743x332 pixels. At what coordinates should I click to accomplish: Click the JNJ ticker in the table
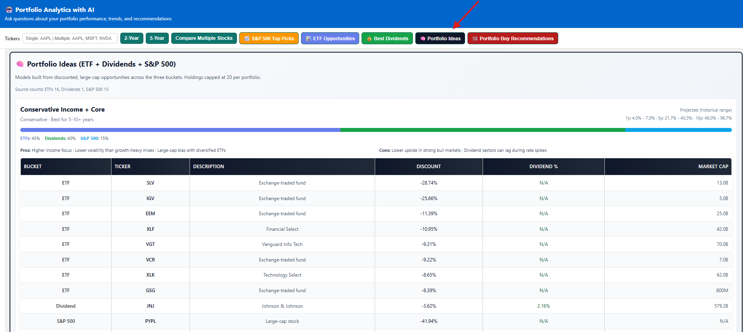pos(150,306)
